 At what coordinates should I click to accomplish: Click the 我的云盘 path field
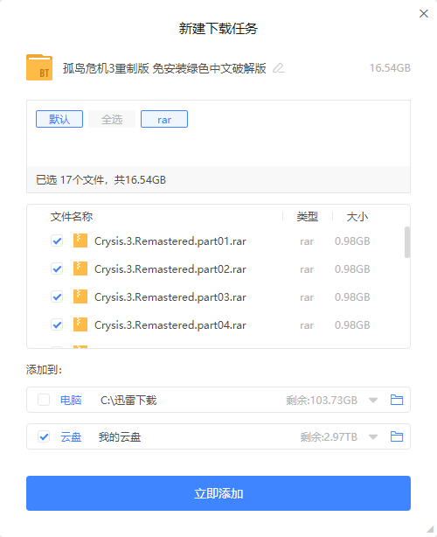[120, 437]
